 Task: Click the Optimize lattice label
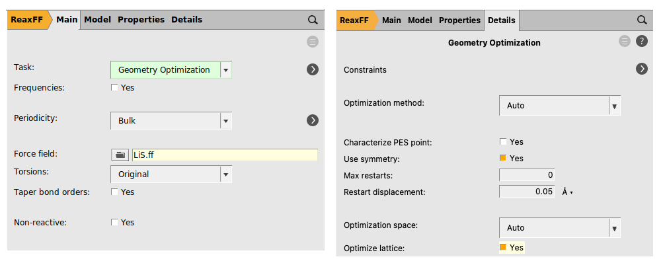374,248
